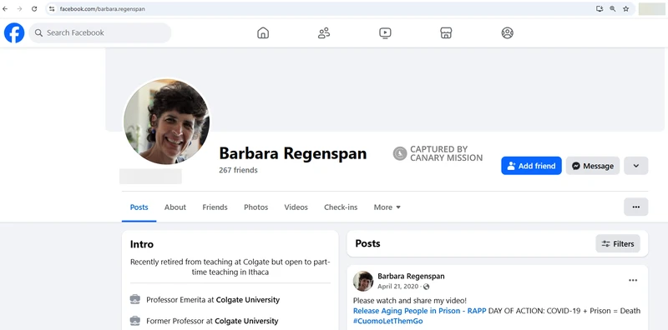Click the briefcase icon beside Professor Emerita
Viewport: 668px width, 330px height.
(x=134, y=299)
